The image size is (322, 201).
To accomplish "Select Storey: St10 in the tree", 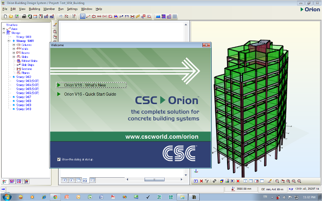I will pyautogui.click(x=24, y=109).
